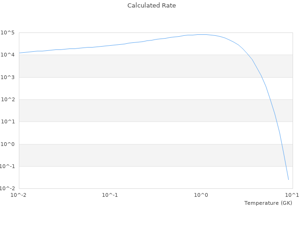Click the "Temperature (GK)" axis title
Screen dimensions: 302x226
268,203
